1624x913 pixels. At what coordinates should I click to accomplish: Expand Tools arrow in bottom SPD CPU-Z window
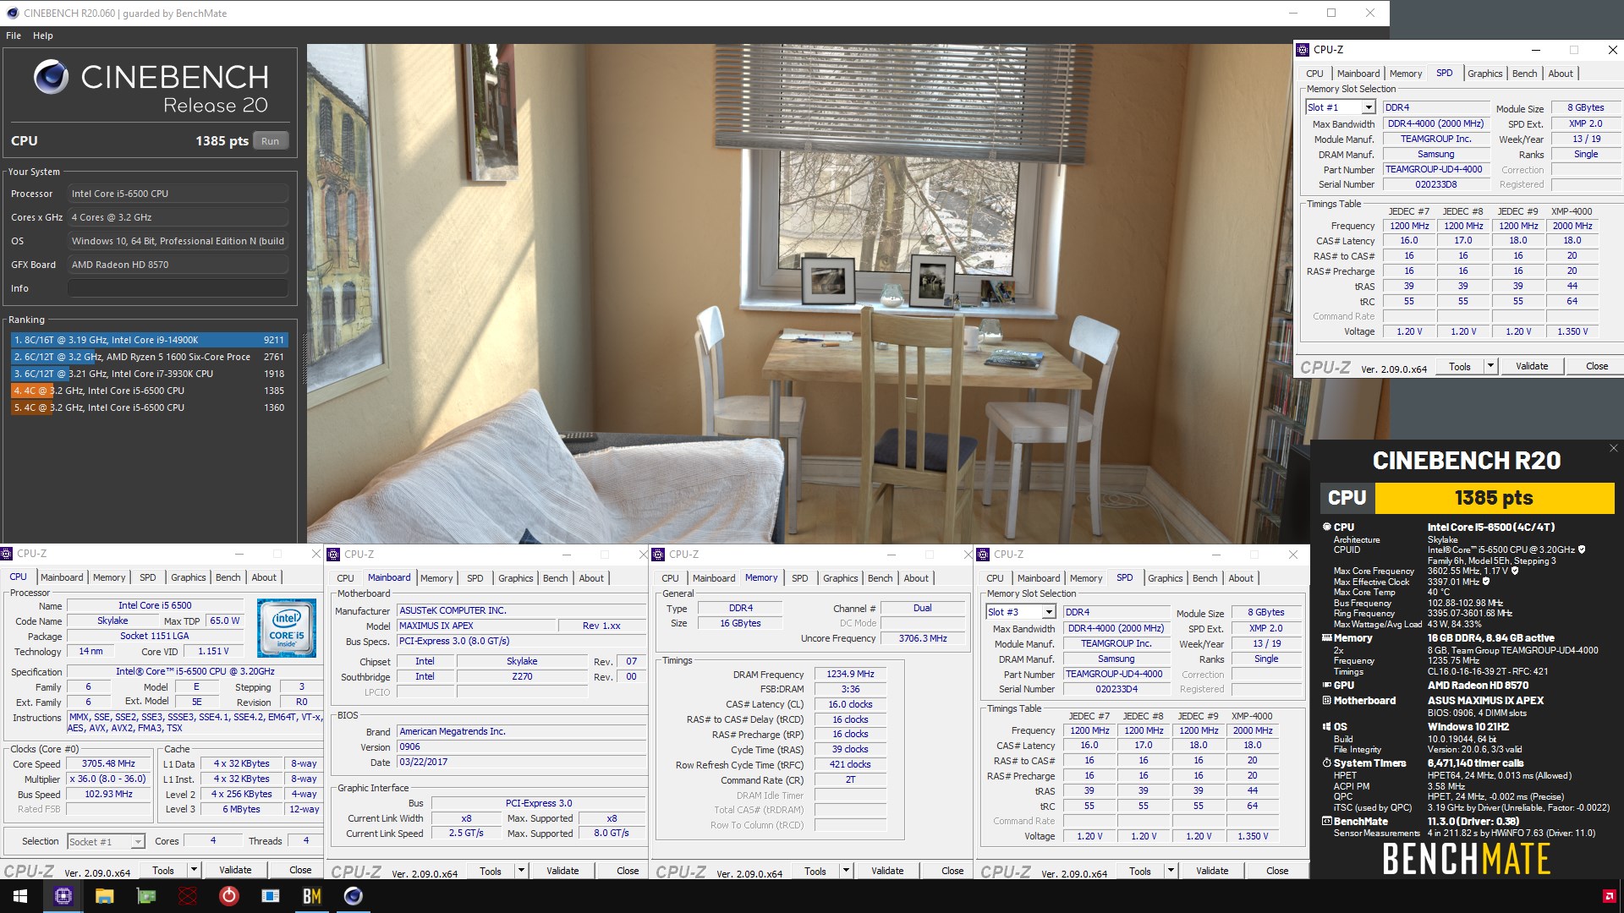[1171, 871]
